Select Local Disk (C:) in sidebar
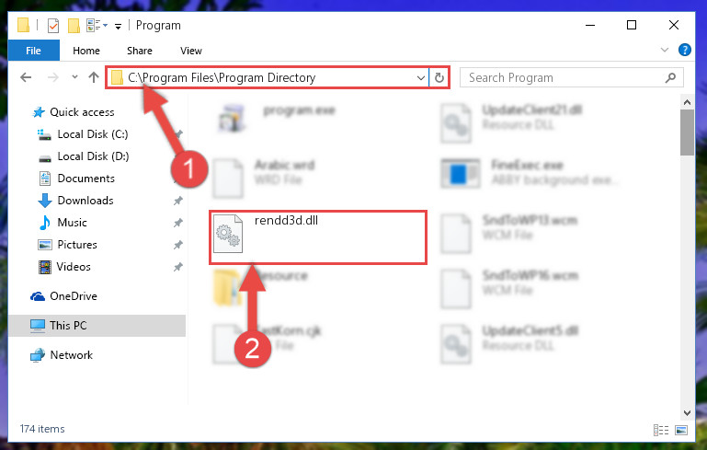The width and height of the screenshot is (707, 450). coord(93,134)
